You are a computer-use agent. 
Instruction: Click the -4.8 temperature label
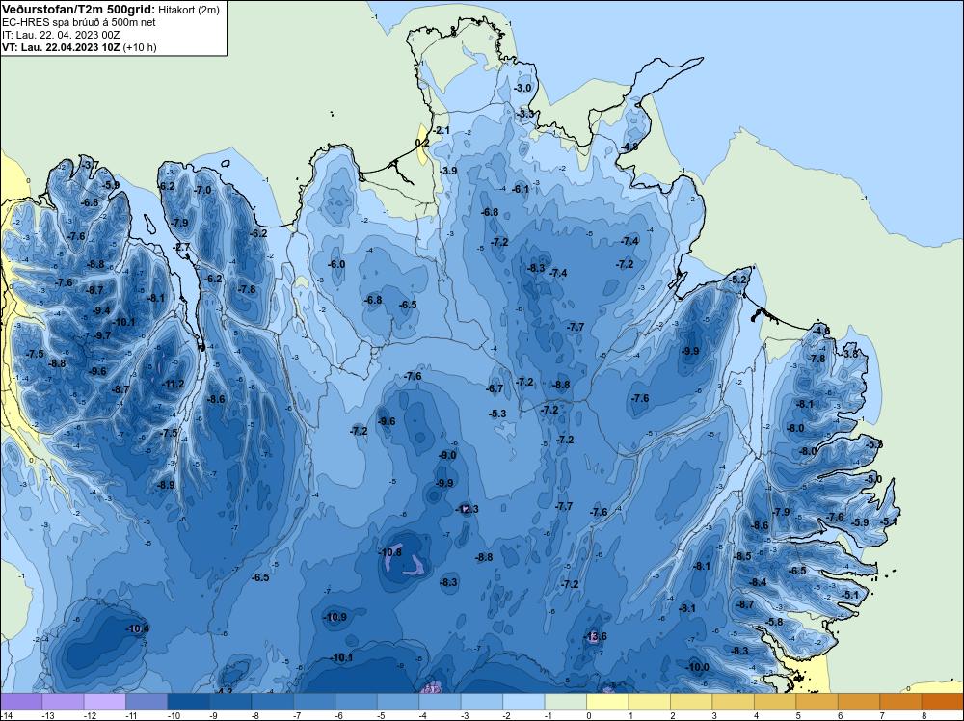coord(629,147)
